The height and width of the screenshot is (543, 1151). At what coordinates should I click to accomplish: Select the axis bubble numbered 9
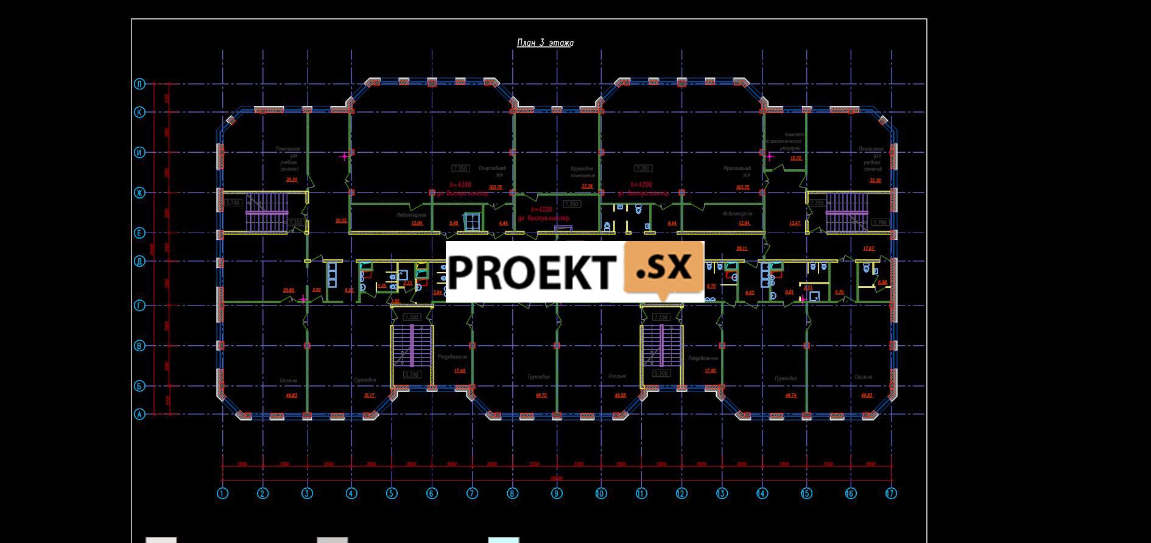557,493
